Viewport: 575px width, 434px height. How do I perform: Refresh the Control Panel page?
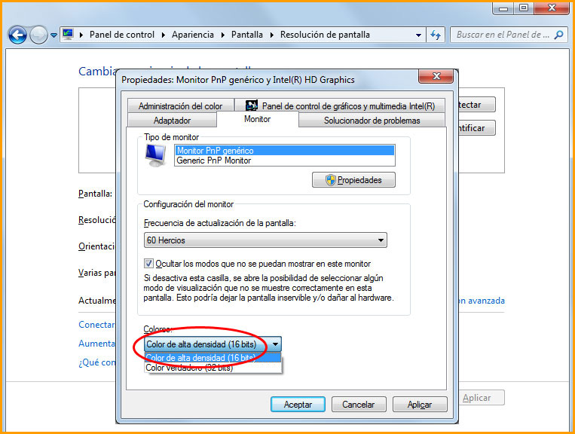point(436,35)
